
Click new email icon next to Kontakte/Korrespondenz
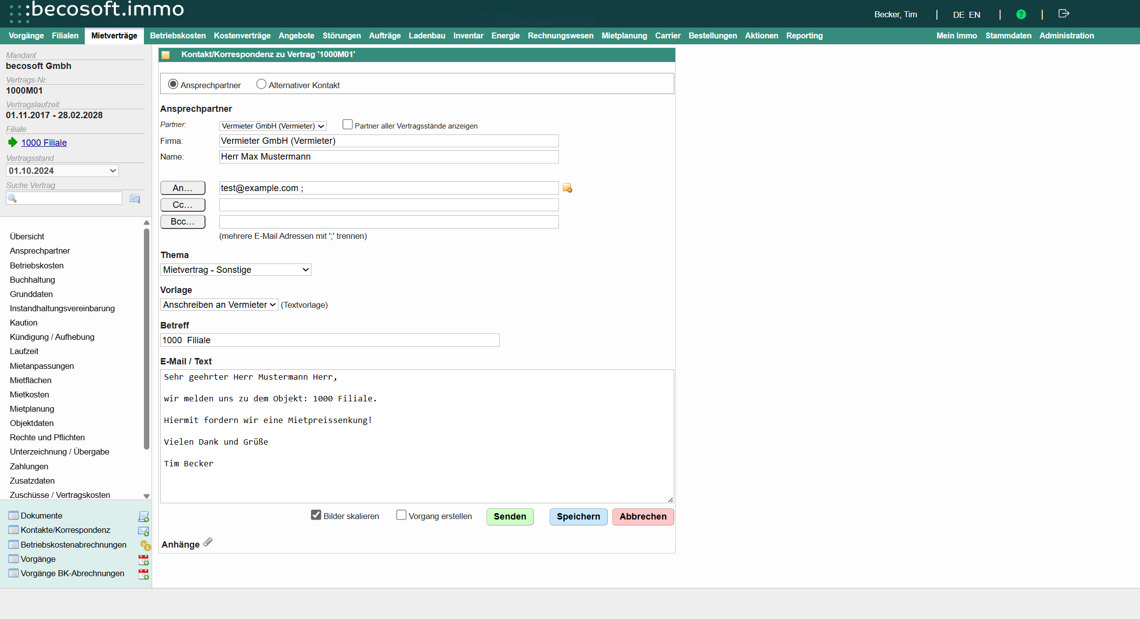[143, 531]
